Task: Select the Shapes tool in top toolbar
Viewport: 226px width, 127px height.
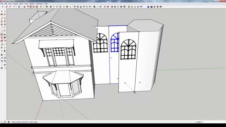Action: [x=19, y=7]
